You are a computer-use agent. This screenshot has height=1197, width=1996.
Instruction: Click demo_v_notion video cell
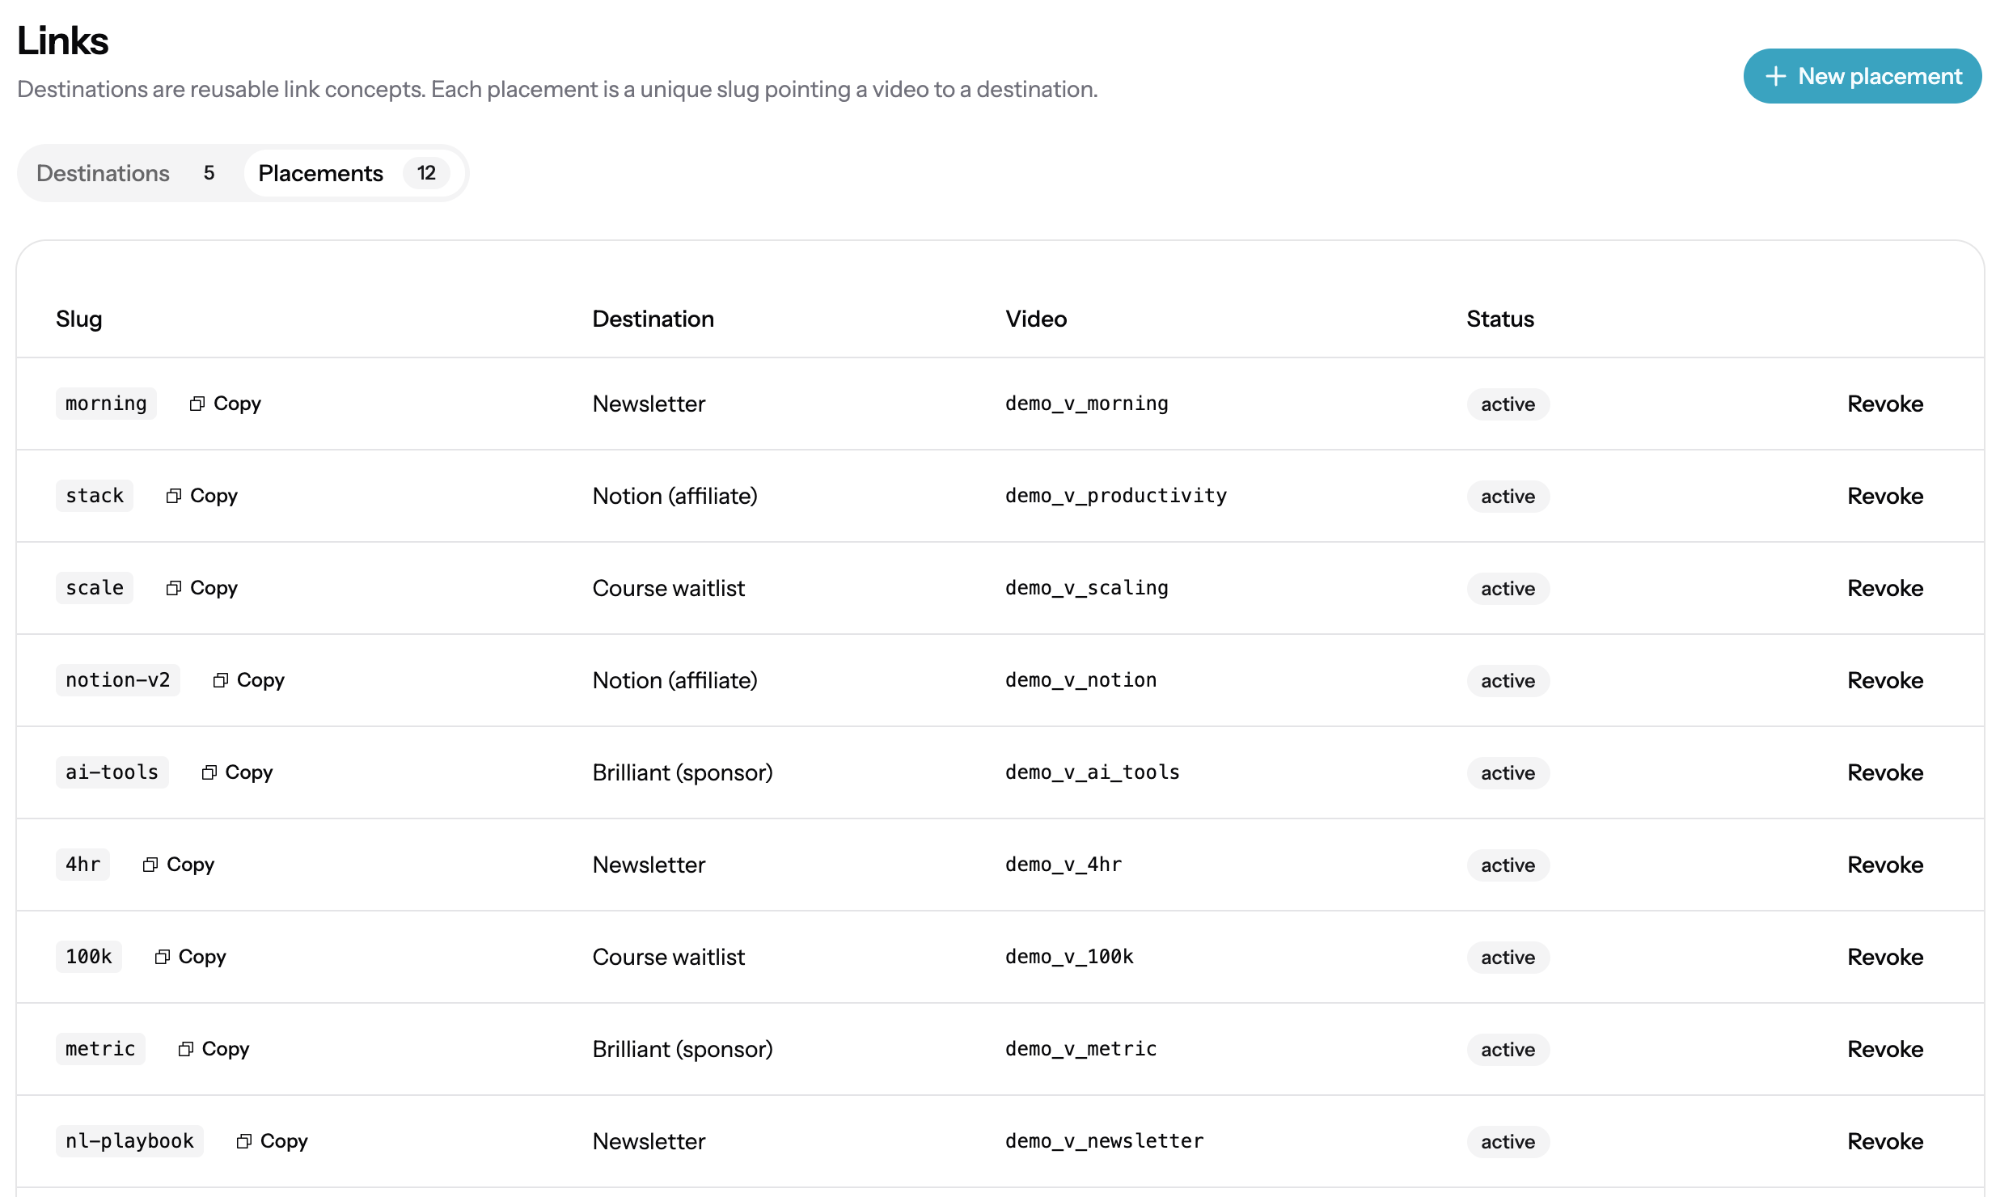[x=1080, y=680]
